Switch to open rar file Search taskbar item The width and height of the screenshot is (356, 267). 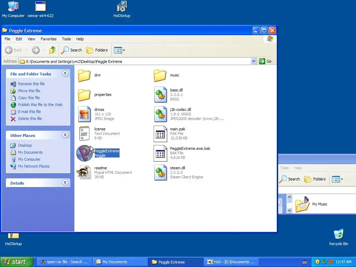pyautogui.click(x=64, y=262)
